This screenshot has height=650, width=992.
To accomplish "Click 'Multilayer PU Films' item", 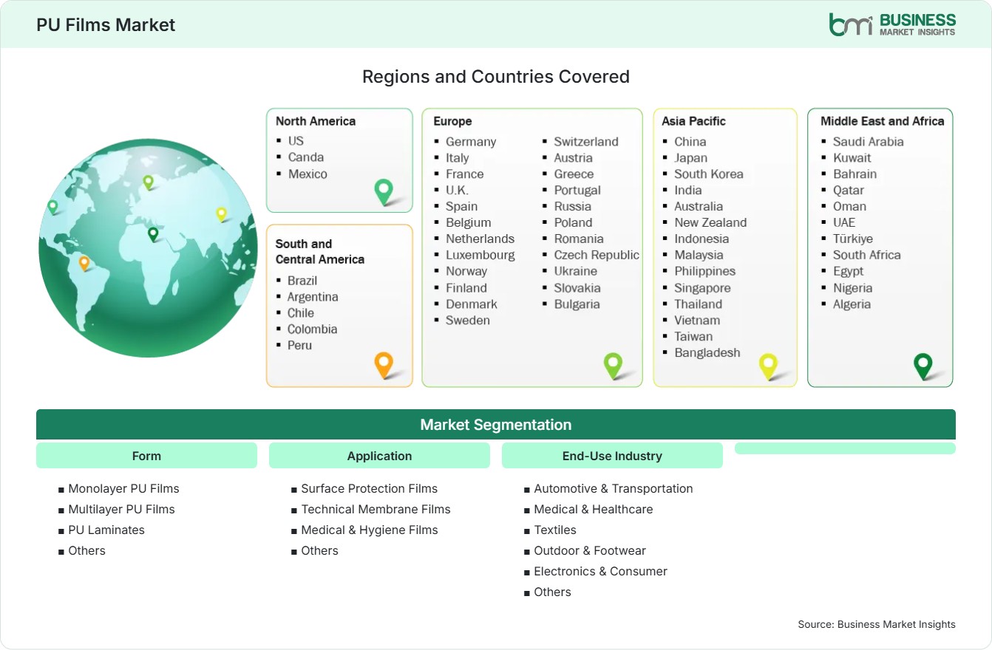I will [121, 509].
